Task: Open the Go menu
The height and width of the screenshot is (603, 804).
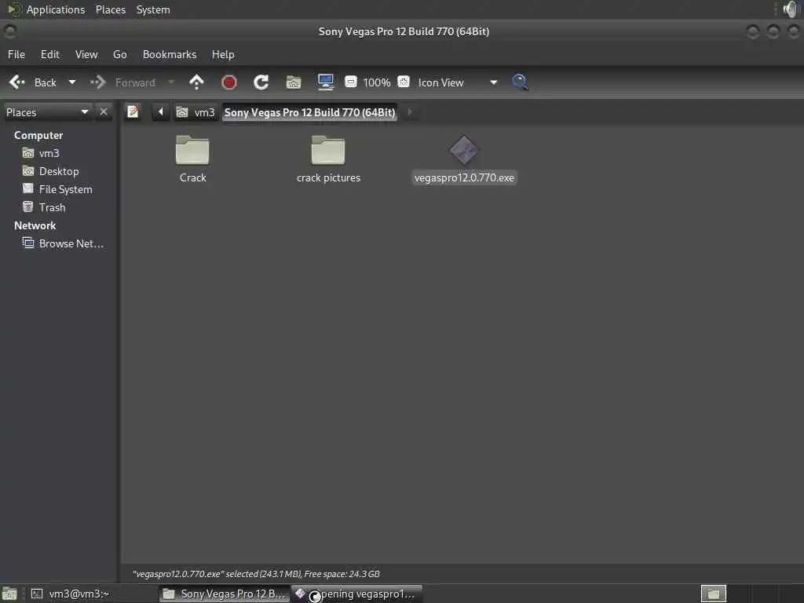Action: [119, 54]
